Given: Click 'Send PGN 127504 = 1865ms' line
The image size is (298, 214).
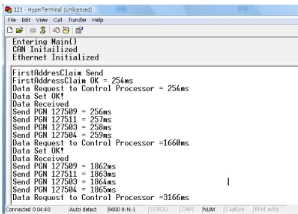Looking at the screenshot, I should coord(64,190).
